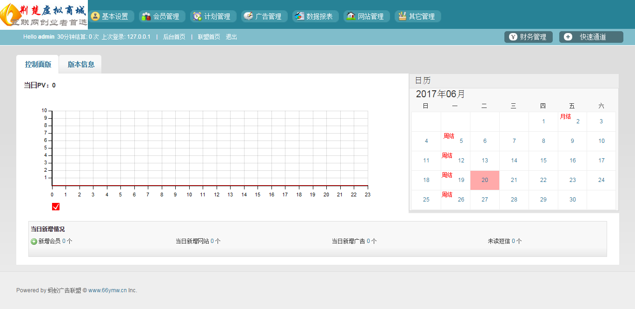
Task: Open the 会员管理 members icon
Action: tap(146, 16)
